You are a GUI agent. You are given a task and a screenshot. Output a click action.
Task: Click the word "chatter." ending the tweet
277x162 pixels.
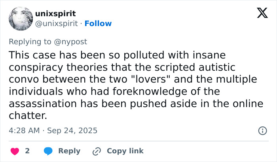tap(28, 116)
